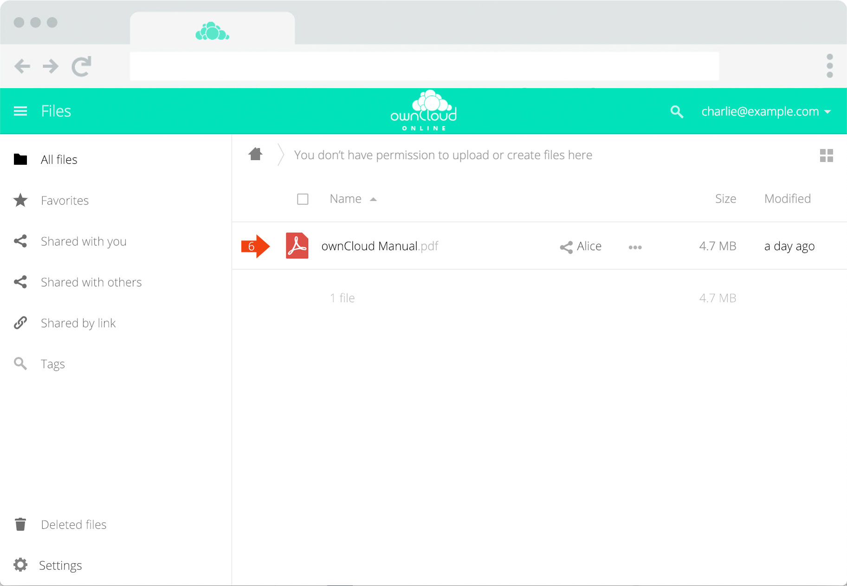Switch to grid view layout

[826, 155]
